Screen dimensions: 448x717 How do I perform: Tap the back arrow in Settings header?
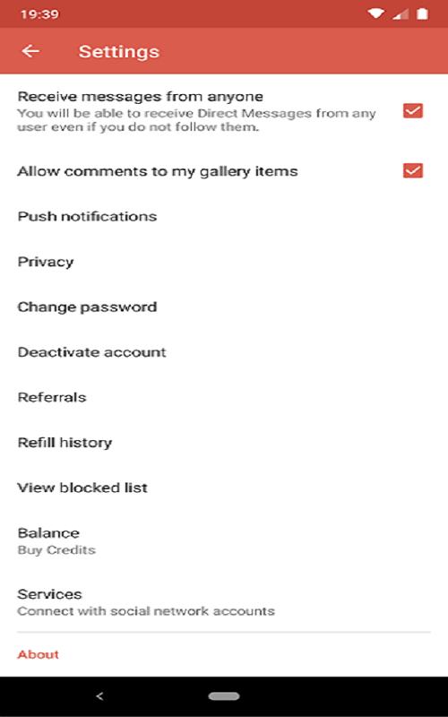point(30,51)
